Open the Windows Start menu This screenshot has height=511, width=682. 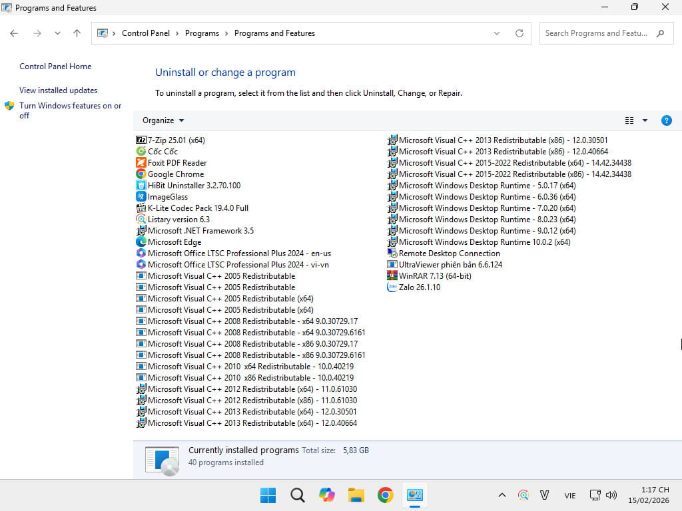(268, 495)
